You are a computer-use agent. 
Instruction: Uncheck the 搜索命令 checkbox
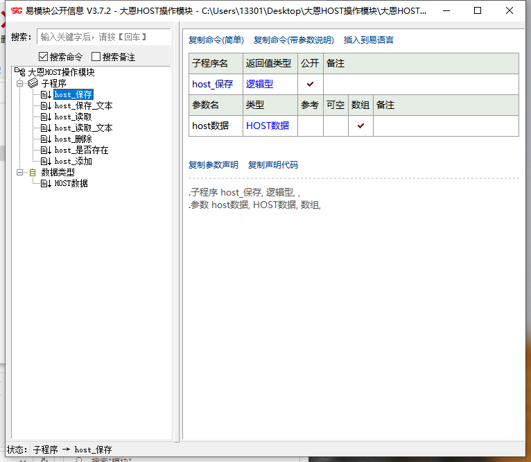(43, 57)
